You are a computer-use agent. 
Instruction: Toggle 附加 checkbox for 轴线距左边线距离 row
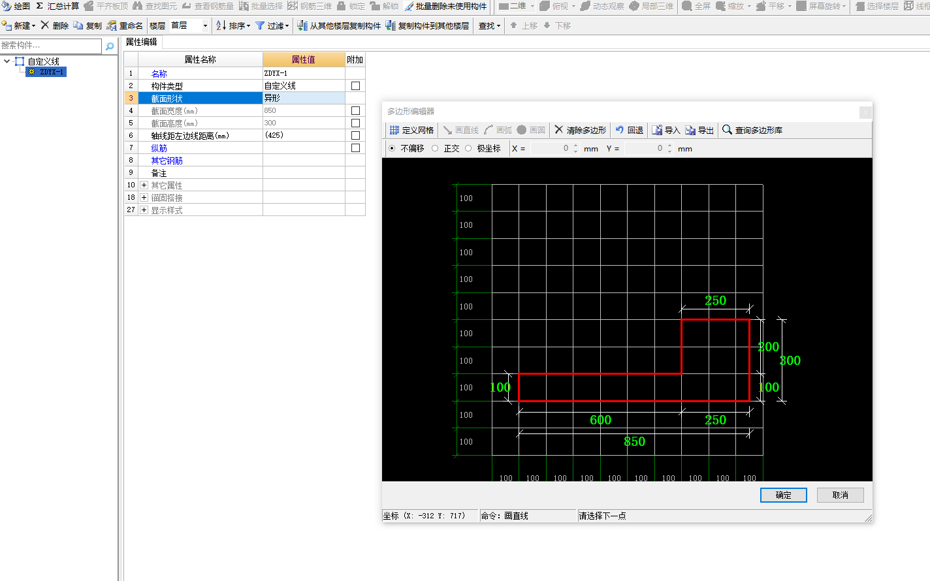pos(355,135)
